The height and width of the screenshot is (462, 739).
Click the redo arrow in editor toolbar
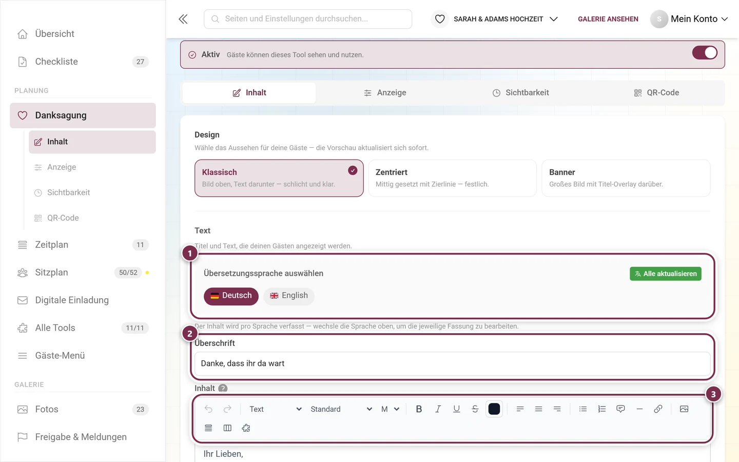click(227, 409)
